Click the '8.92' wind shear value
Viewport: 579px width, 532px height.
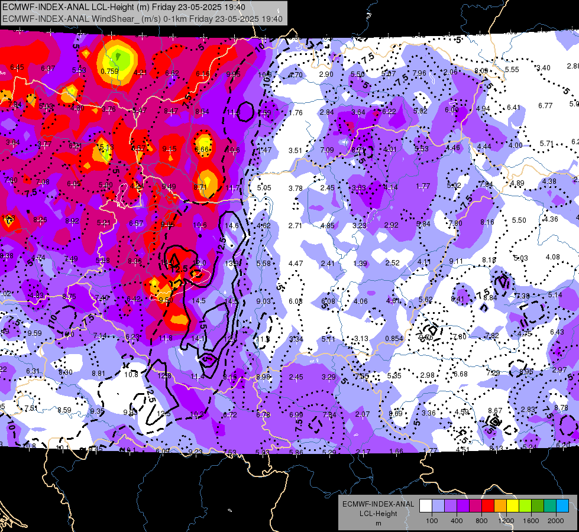(x=72, y=220)
